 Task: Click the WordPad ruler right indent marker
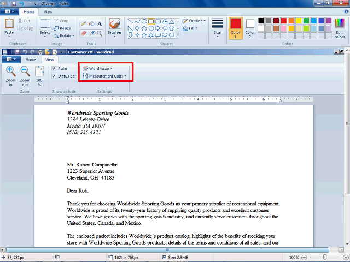(281, 100)
